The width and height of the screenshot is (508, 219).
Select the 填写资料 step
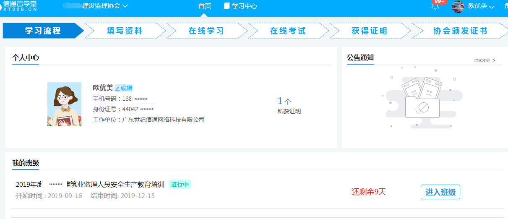point(125,31)
